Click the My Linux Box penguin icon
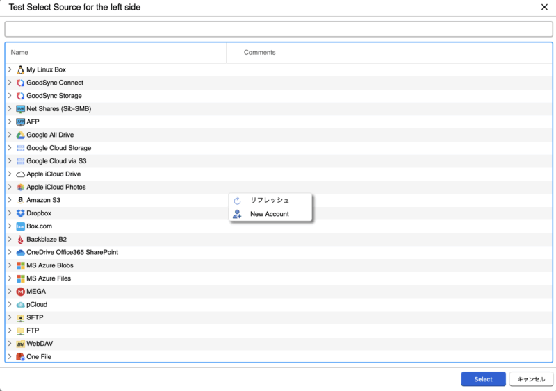 point(20,69)
